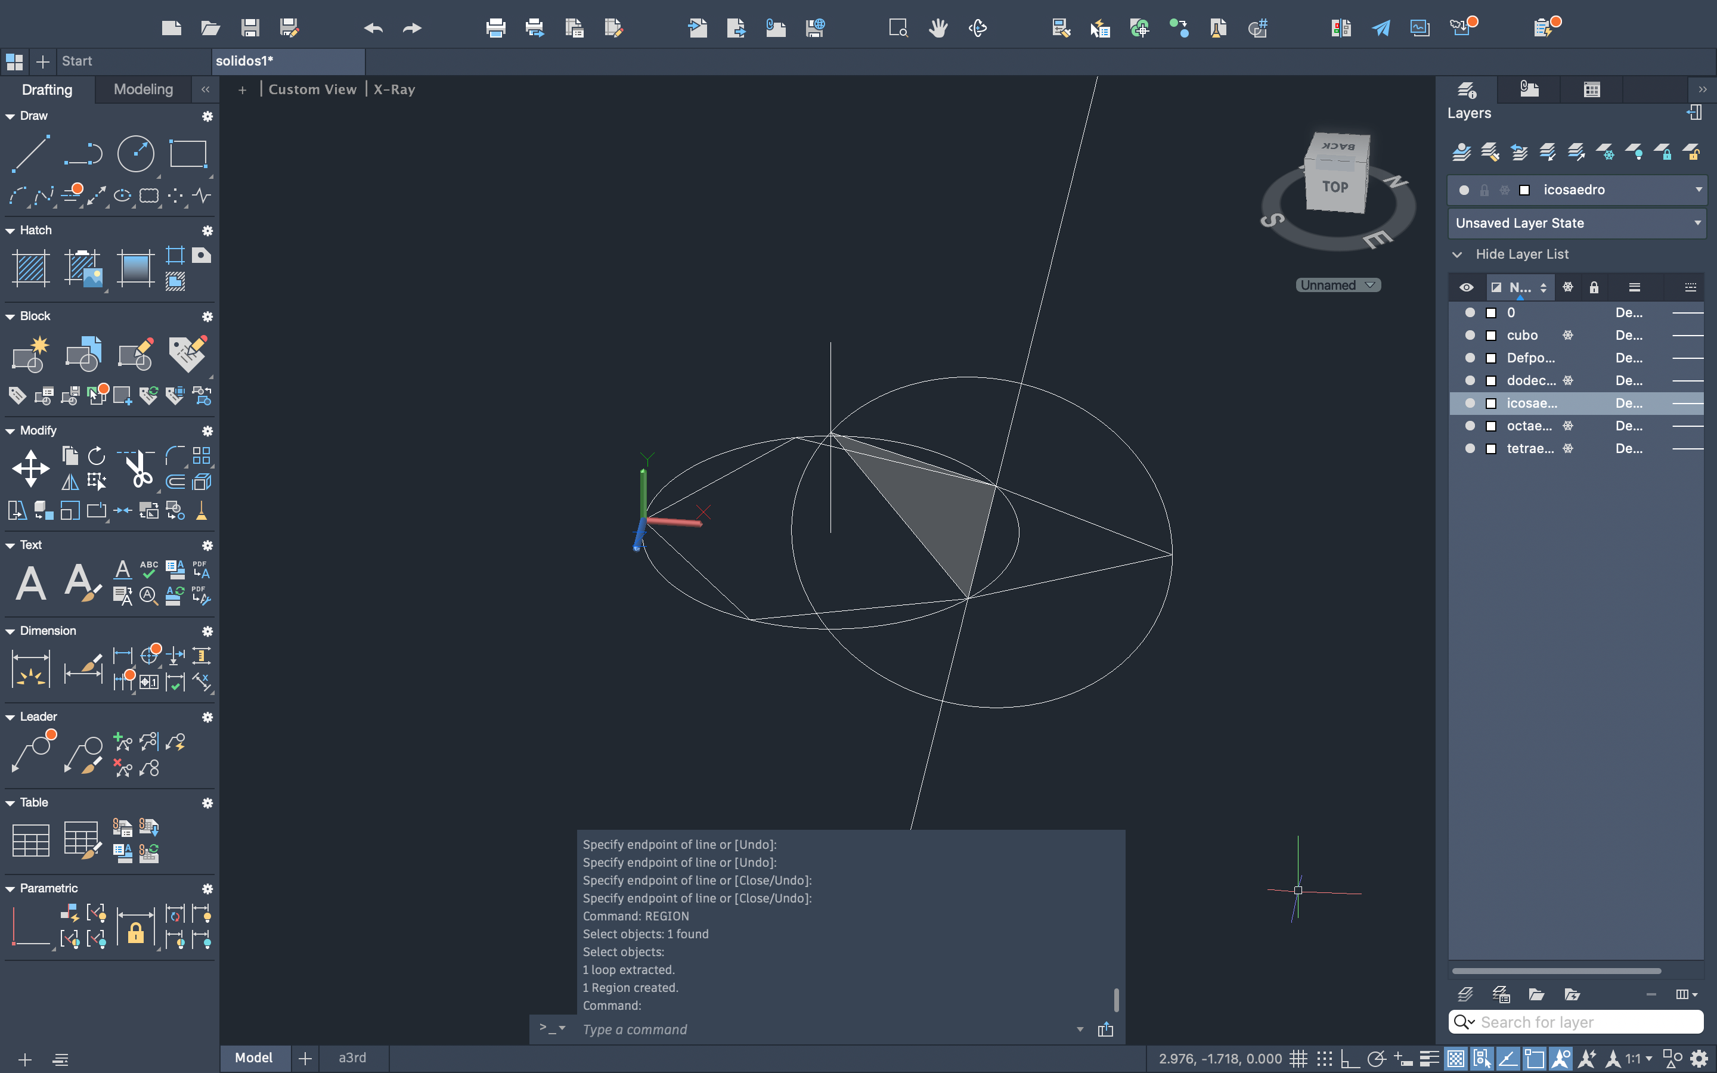Select the Line draw tool
Screen dimensions: 1717x1073
tap(30, 153)
